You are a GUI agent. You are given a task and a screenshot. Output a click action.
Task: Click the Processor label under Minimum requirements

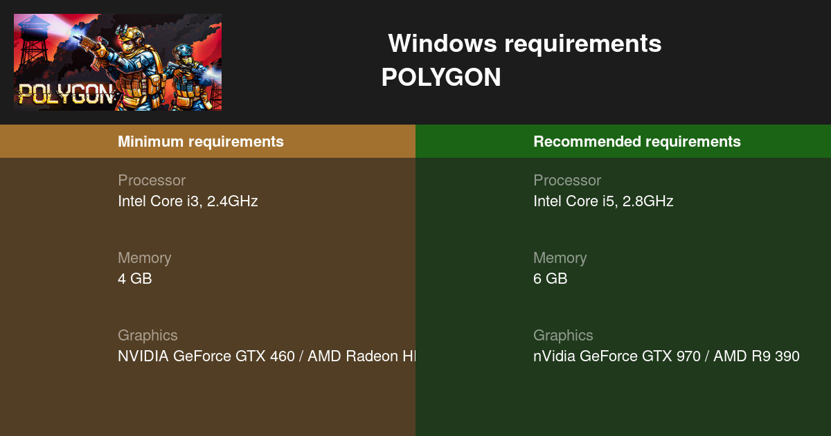click(x=152, y=181)
